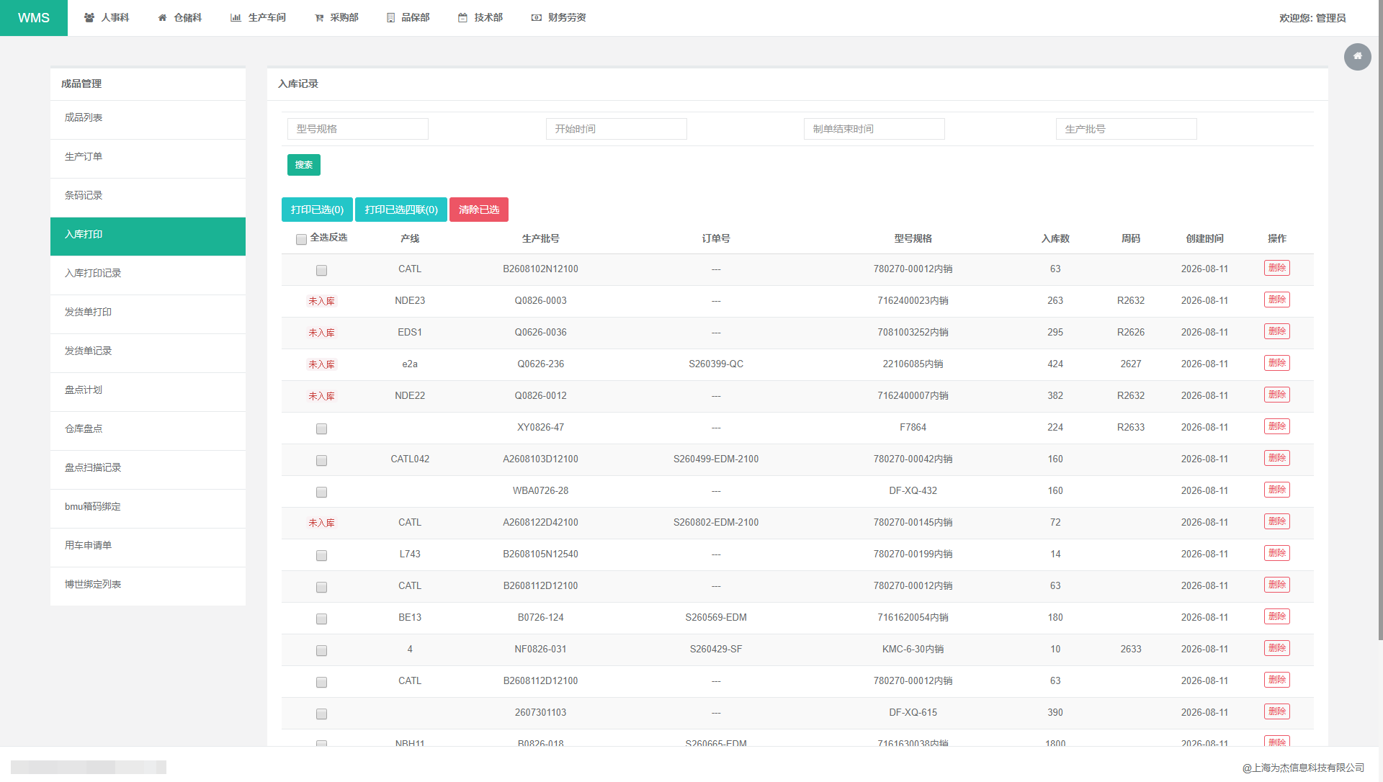Check the row for batch B2608105N12540
The image size is (1383, 782).
point(321,555)
